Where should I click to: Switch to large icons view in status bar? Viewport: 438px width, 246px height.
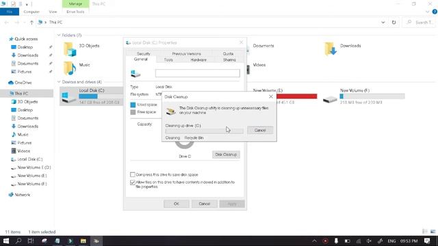[x=433, y=232]
